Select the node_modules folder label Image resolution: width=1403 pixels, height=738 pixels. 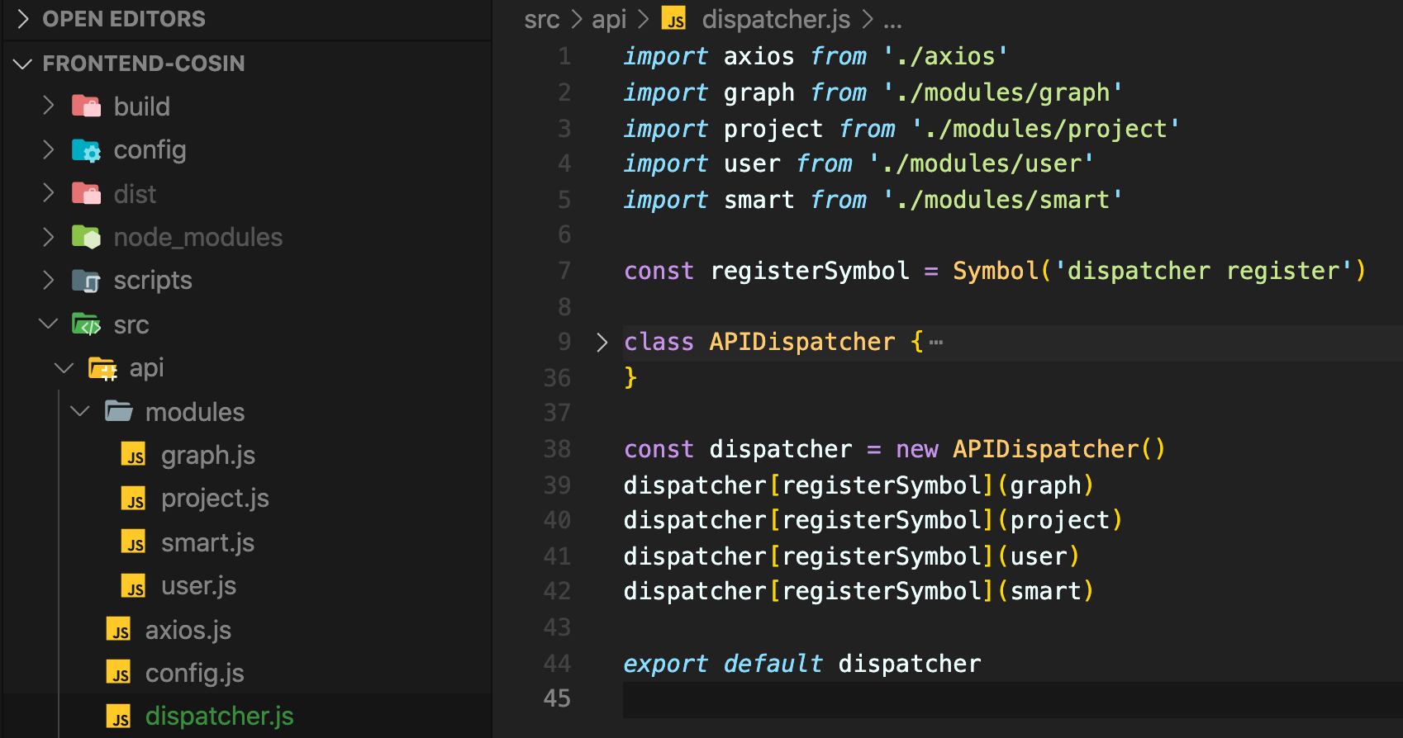click(x=198, y=238)
